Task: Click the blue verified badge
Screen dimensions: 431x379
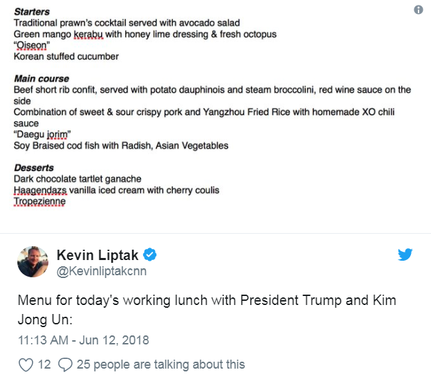Action: pos(150,255)
